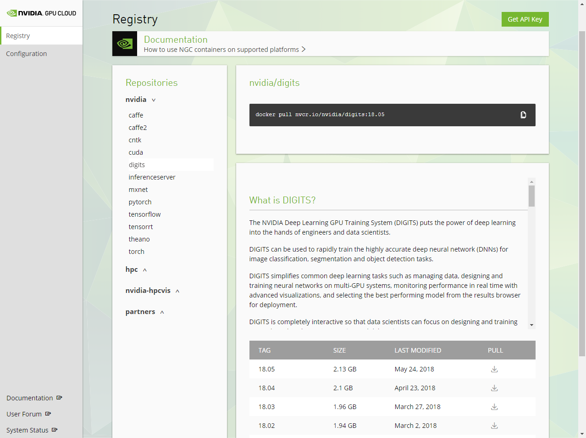Image resolution: width=586 pixels, height=438 pixels.
Task: Click date cell May 24, 2018
Action: (x=414, y=369)
